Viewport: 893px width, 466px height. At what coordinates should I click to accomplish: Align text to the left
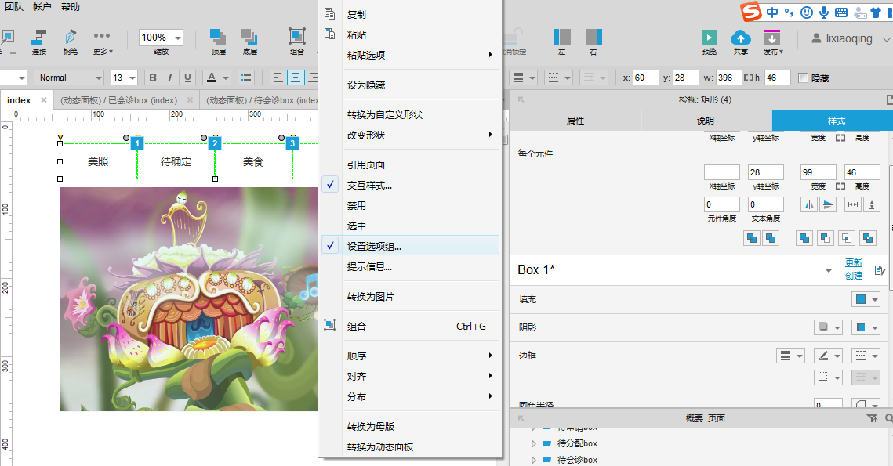[278, 78]
